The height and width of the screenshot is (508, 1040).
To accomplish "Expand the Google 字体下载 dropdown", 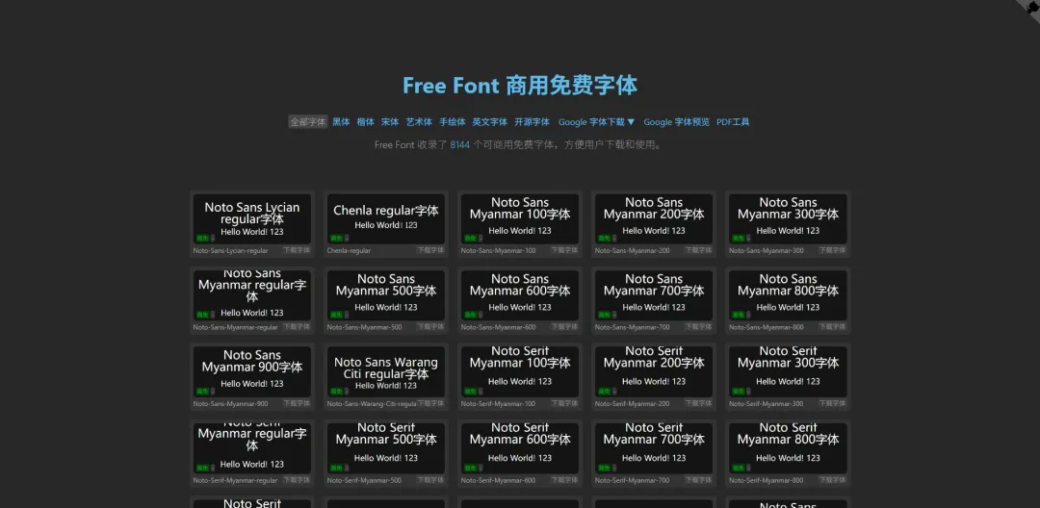I will point(597,122).
